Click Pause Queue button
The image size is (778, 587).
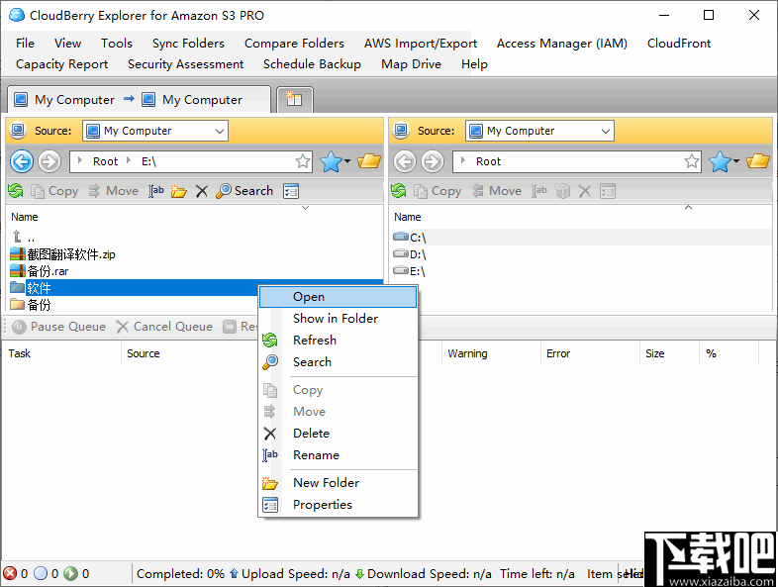click(58, 327)
